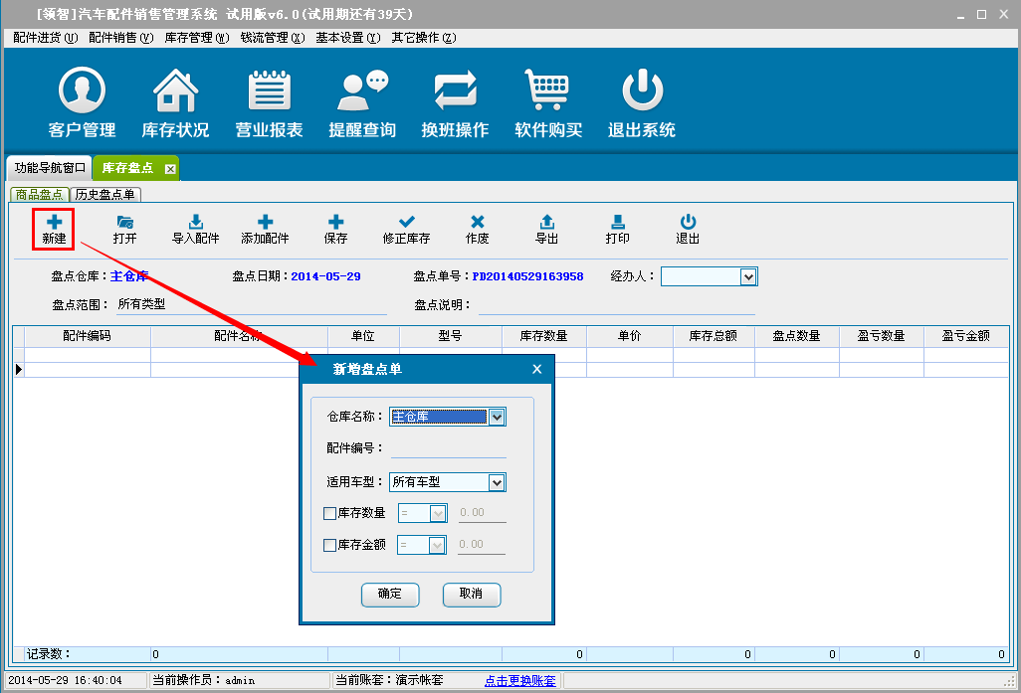Click the 点击更换账套 link
The height and width of the screenshot is (693, 1021).
pyautogui.click(x=519, y=681)
